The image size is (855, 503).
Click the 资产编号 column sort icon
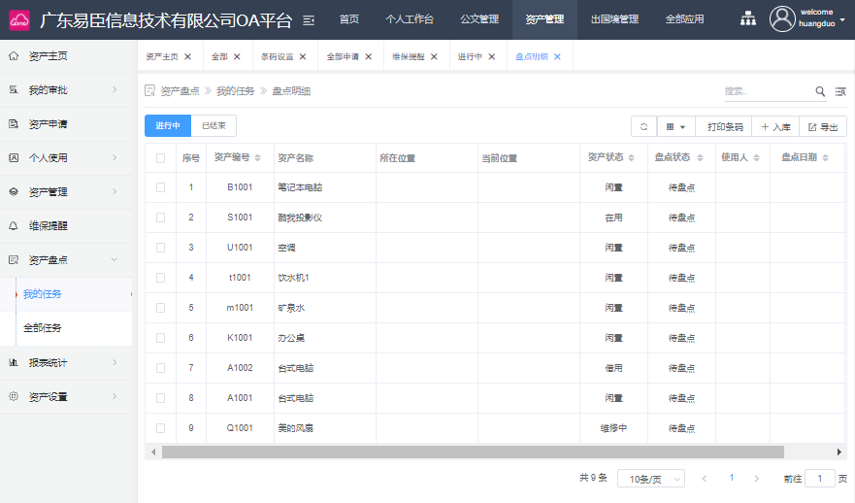(258, 157)
